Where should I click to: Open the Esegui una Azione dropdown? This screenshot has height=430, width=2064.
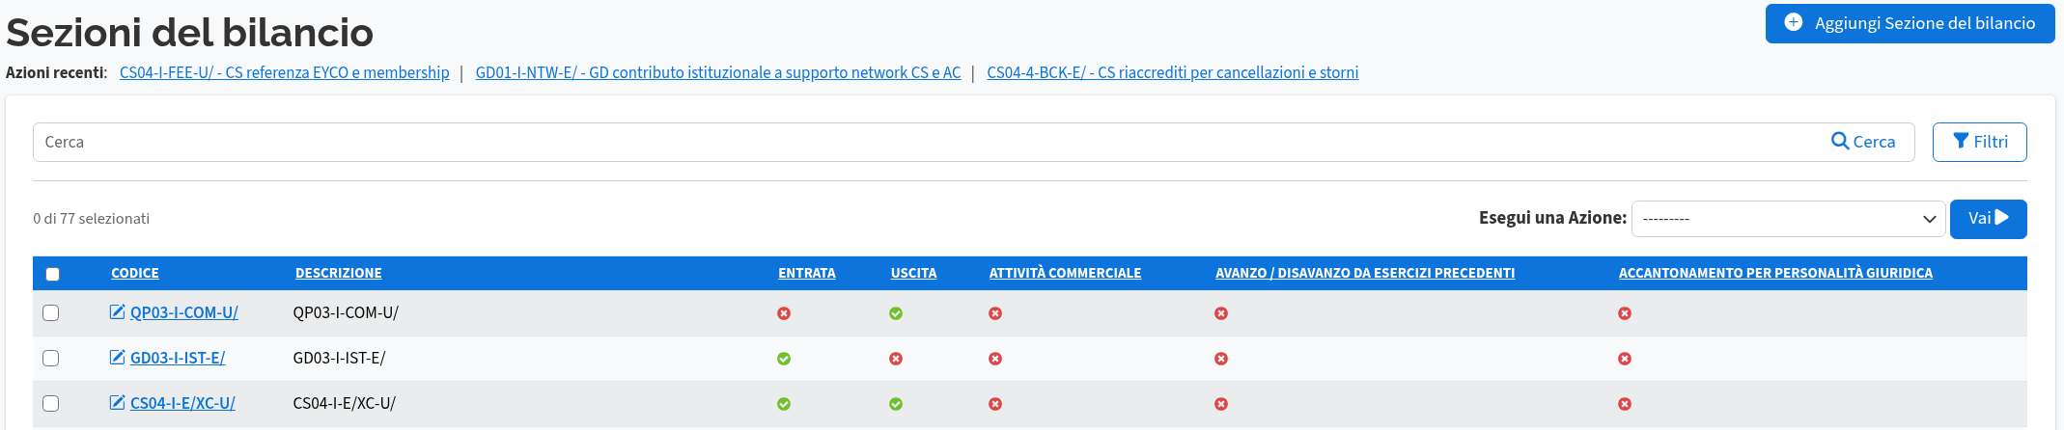1788,219
